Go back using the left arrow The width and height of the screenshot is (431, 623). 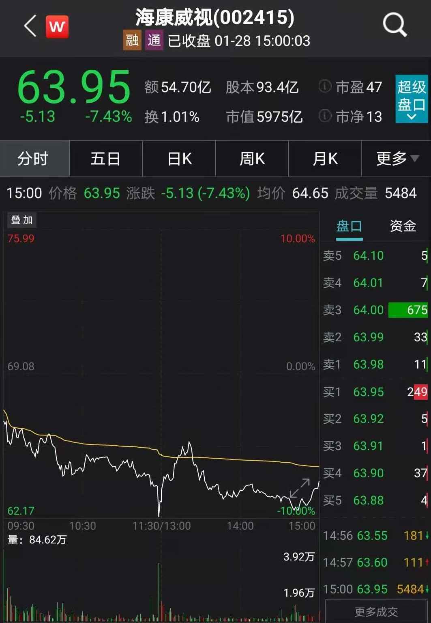[x=30, y=26]
